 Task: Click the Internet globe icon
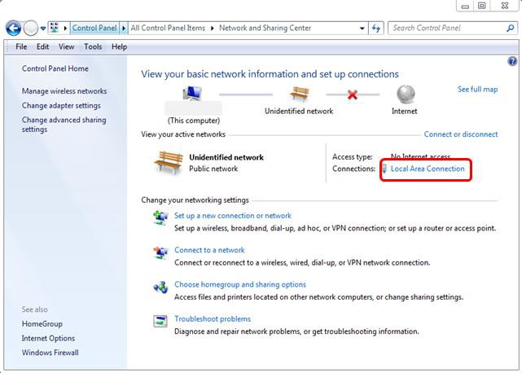tap(405, 94)
